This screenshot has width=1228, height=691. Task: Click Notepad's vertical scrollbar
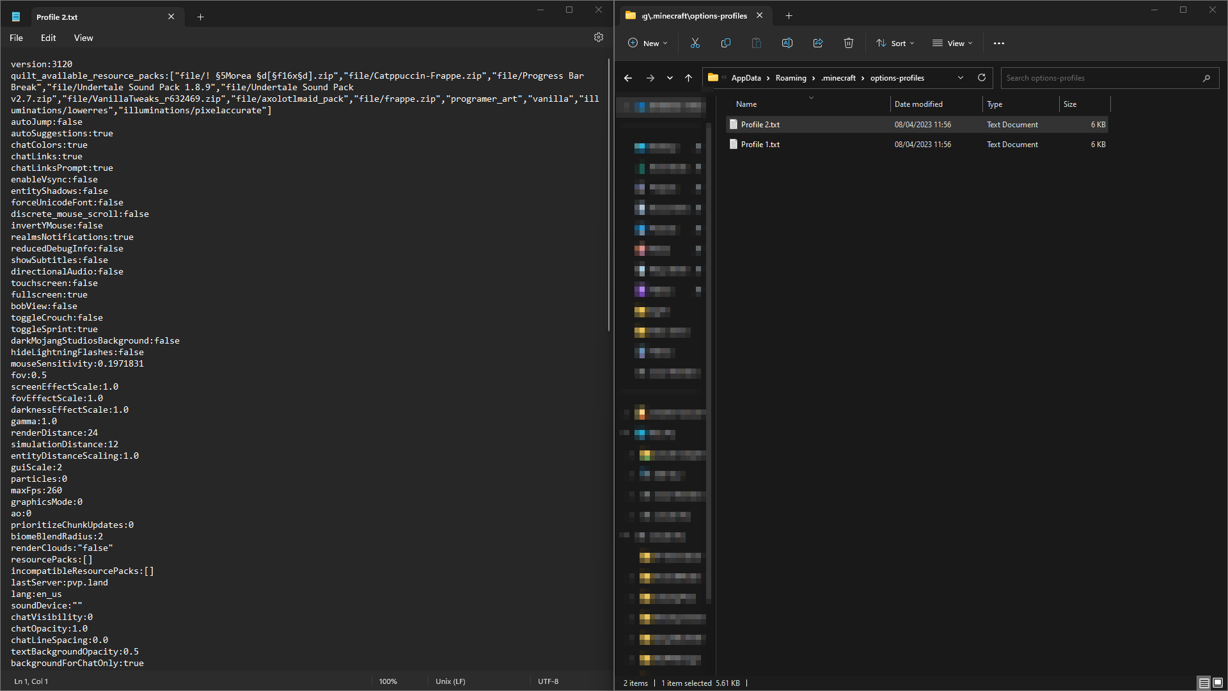coord(609,192)
